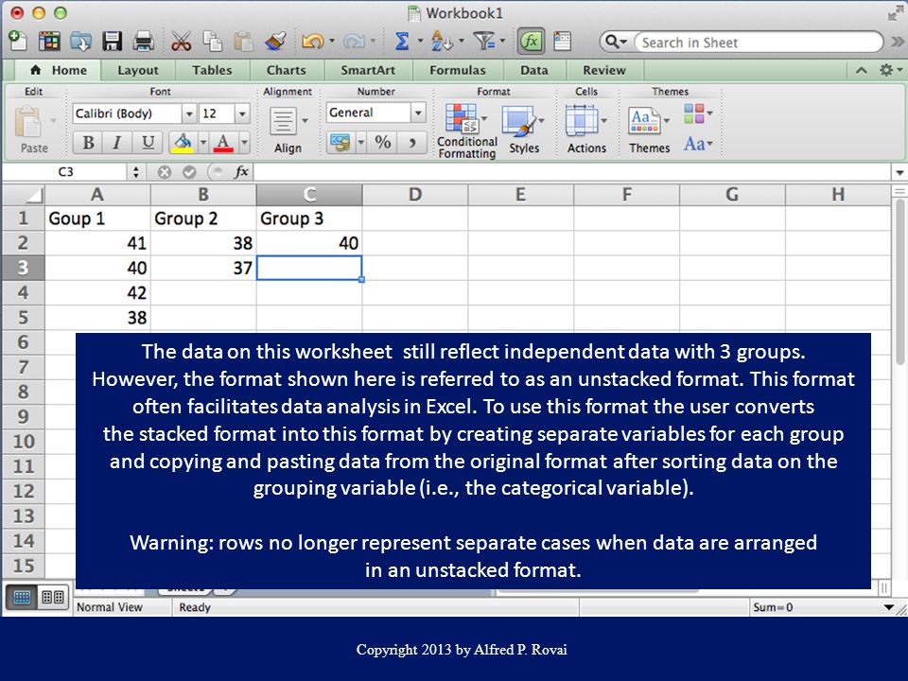Open the ribbon settings gear
This screenshot has height=681, width=908.
coord(889,70)
